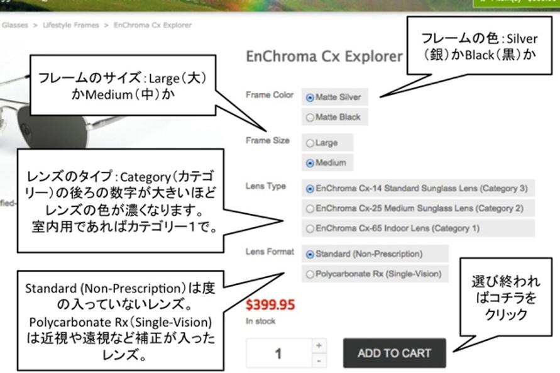Click the $399.95 price text
Viewport: 560px width, 373px height.
[x=270, y=305]
